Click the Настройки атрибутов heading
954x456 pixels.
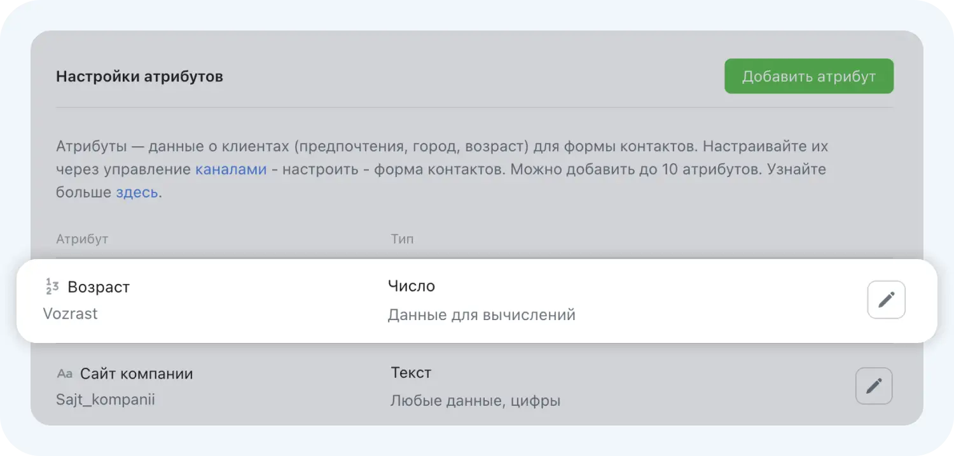point(139,76)
